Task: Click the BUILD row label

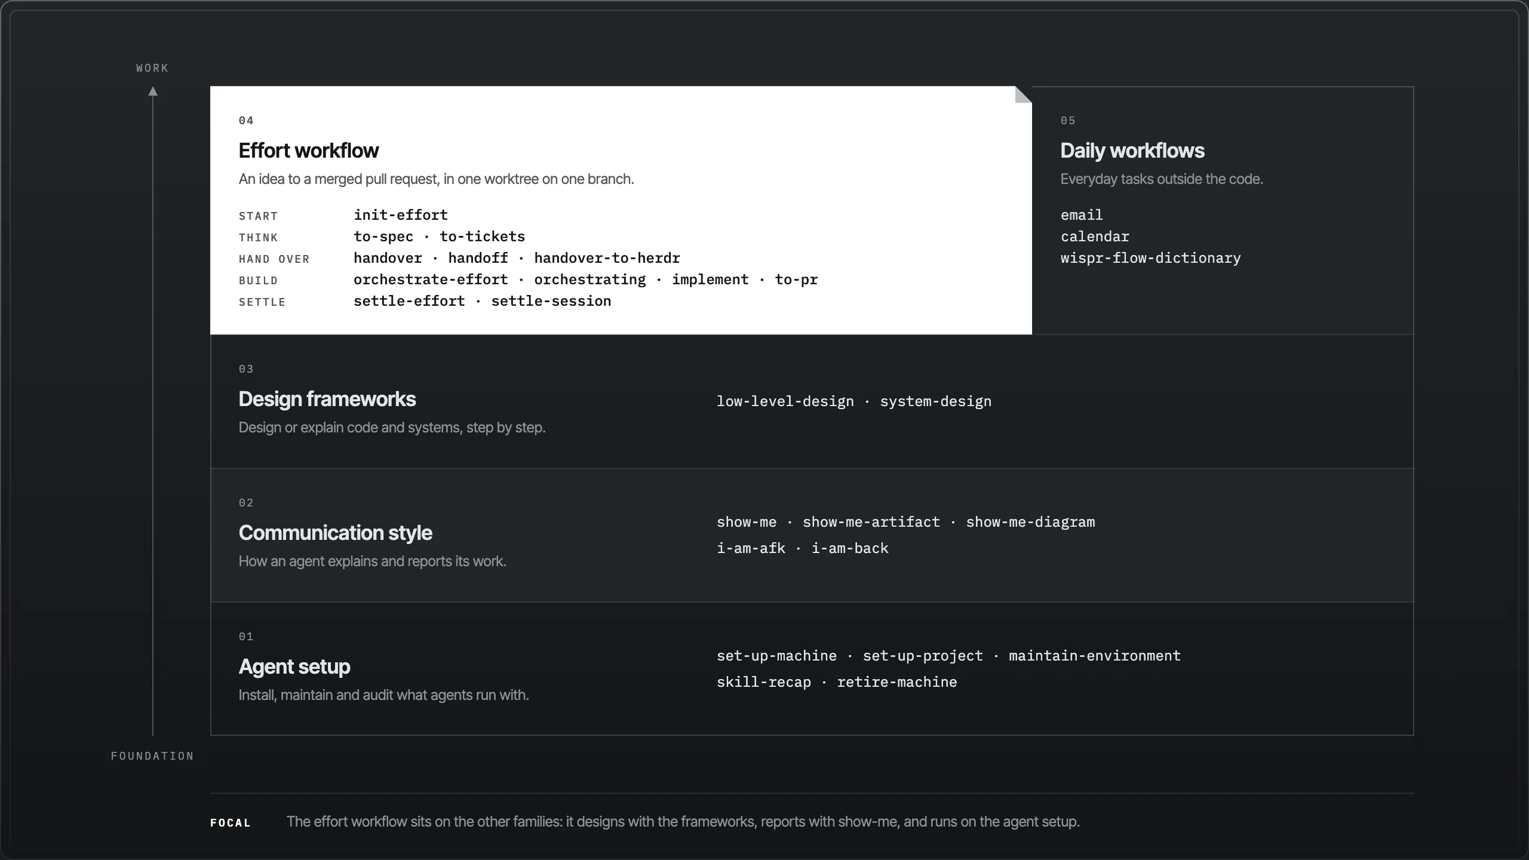Action: point(259,281)
